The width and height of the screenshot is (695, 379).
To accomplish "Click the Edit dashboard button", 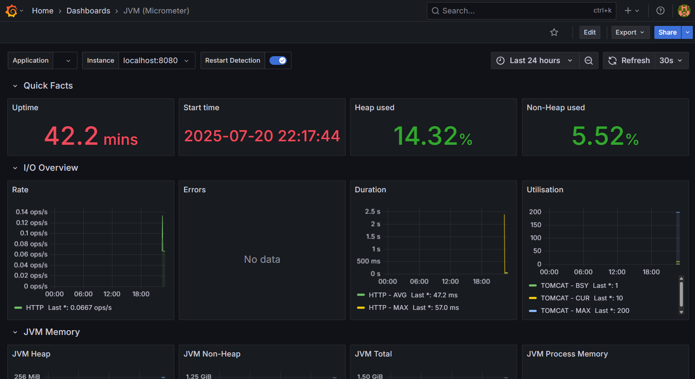I will (x=589, y=32).
